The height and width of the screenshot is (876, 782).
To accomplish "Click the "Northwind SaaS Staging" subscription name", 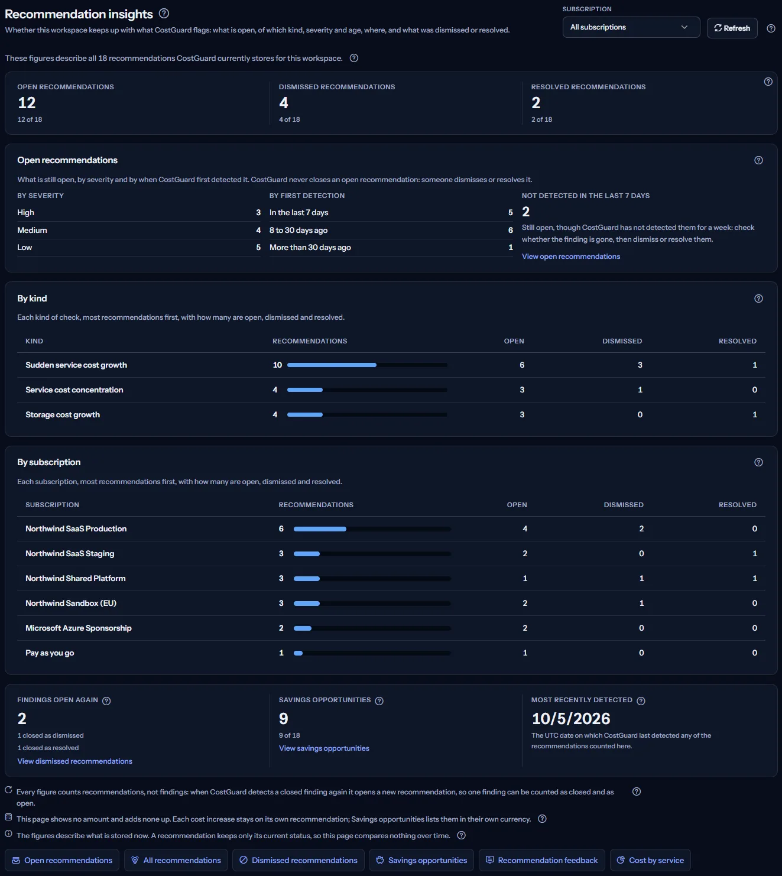I will click(70, 554).
